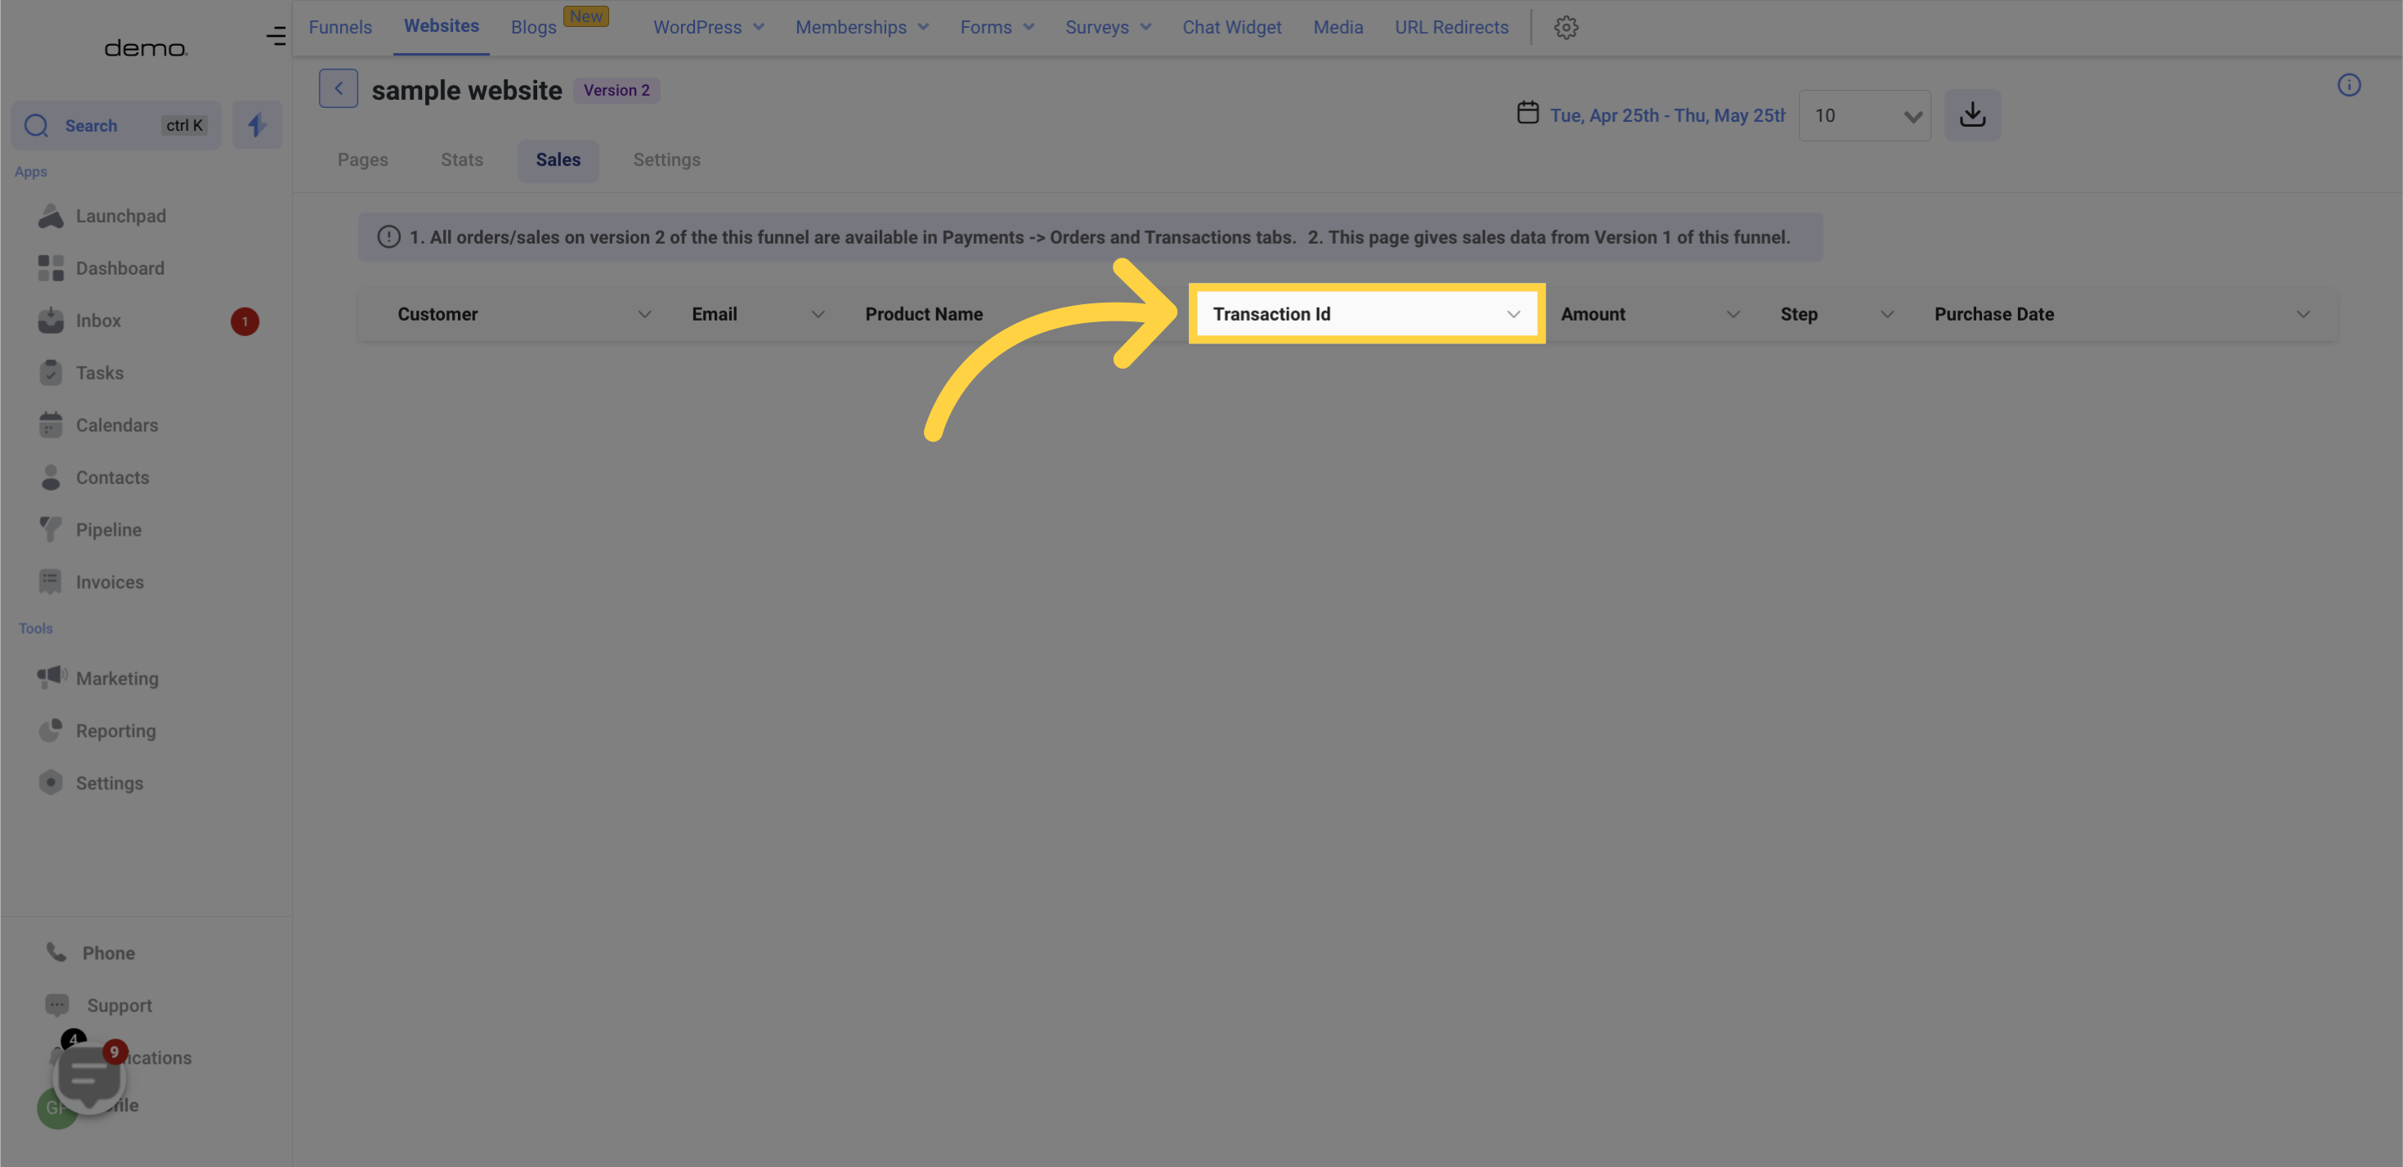This screenshot has width=2403, height=1167.
Task: Select the Sales sub-tab
Action: 558,159
